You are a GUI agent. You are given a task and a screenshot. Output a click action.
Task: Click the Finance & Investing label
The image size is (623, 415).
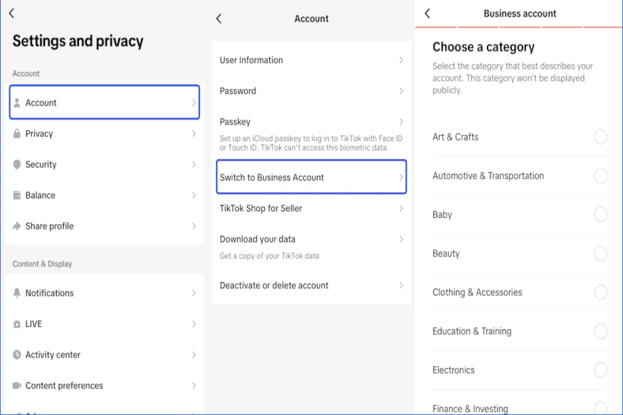pyautogui.click(x=470, y=409)
